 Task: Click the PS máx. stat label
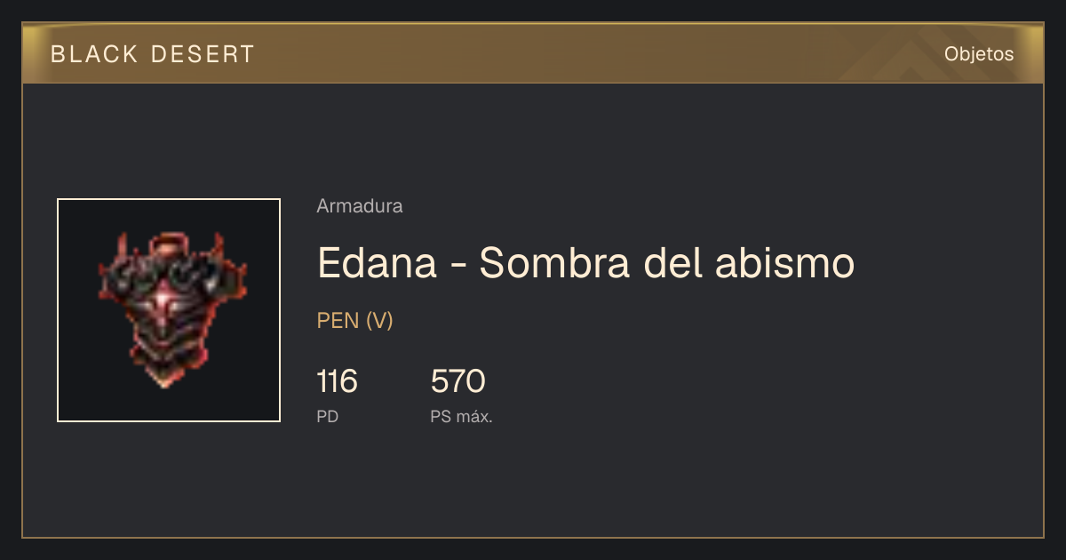pos(461,416)
